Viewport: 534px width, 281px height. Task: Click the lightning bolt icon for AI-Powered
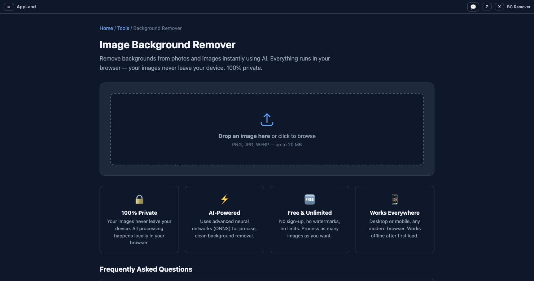[224, 199]
